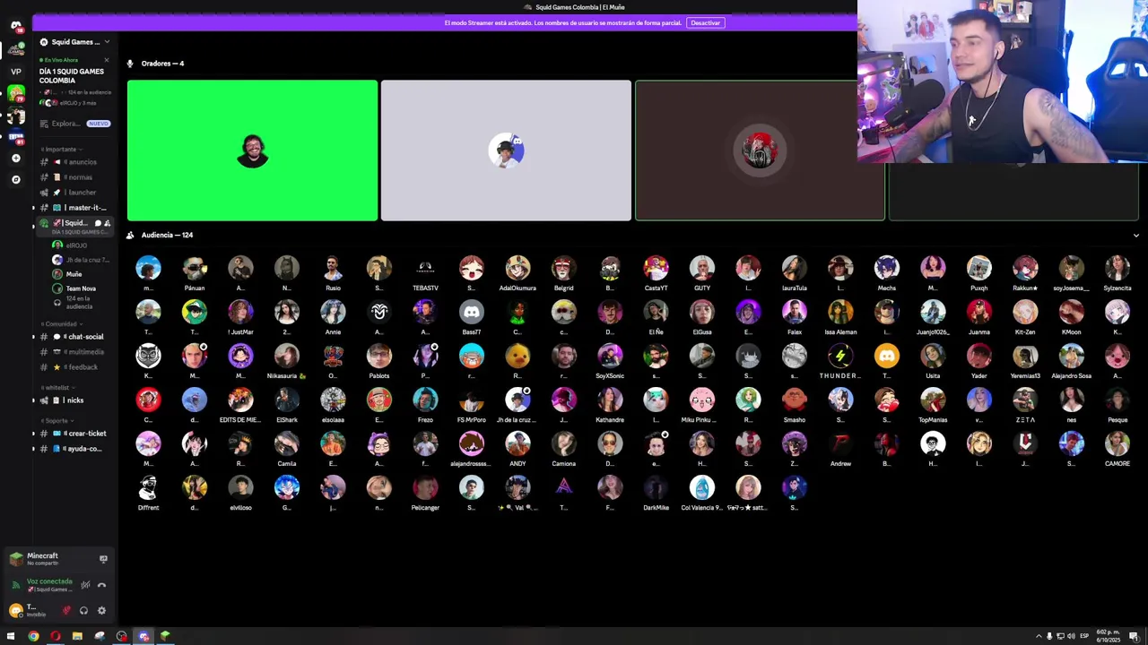Open the chat-social channel

74,337
